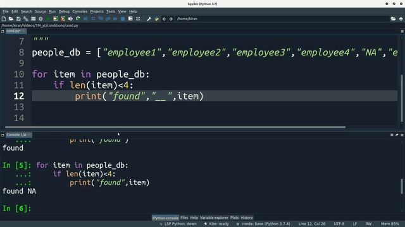This screenshot has width=405, height=227.
Task: Click the working directory path field
Action: 282,19
